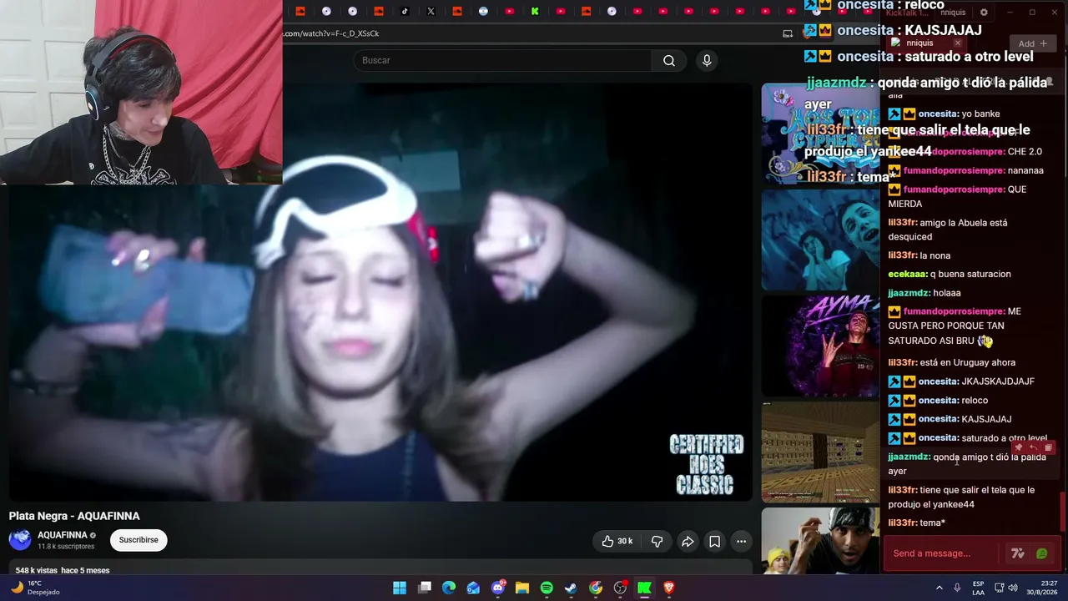Image resolution: width=1068 pixels, height=601 pixels.
Task: Click the video title Plata Negra - AQUAFINNA
Action: (x=74, y=516)
